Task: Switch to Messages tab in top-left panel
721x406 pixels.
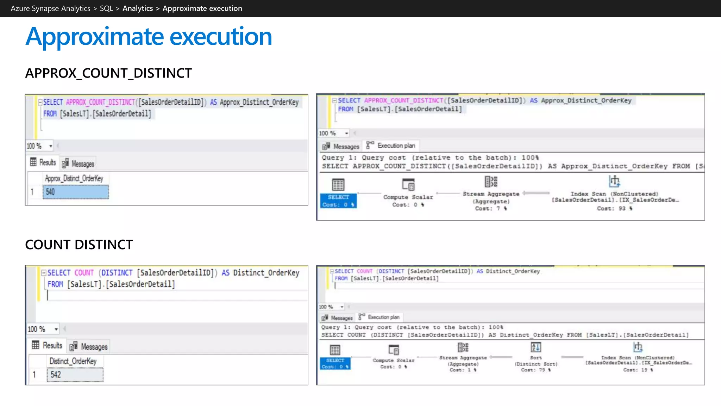Action: click(x=78, y=164)
